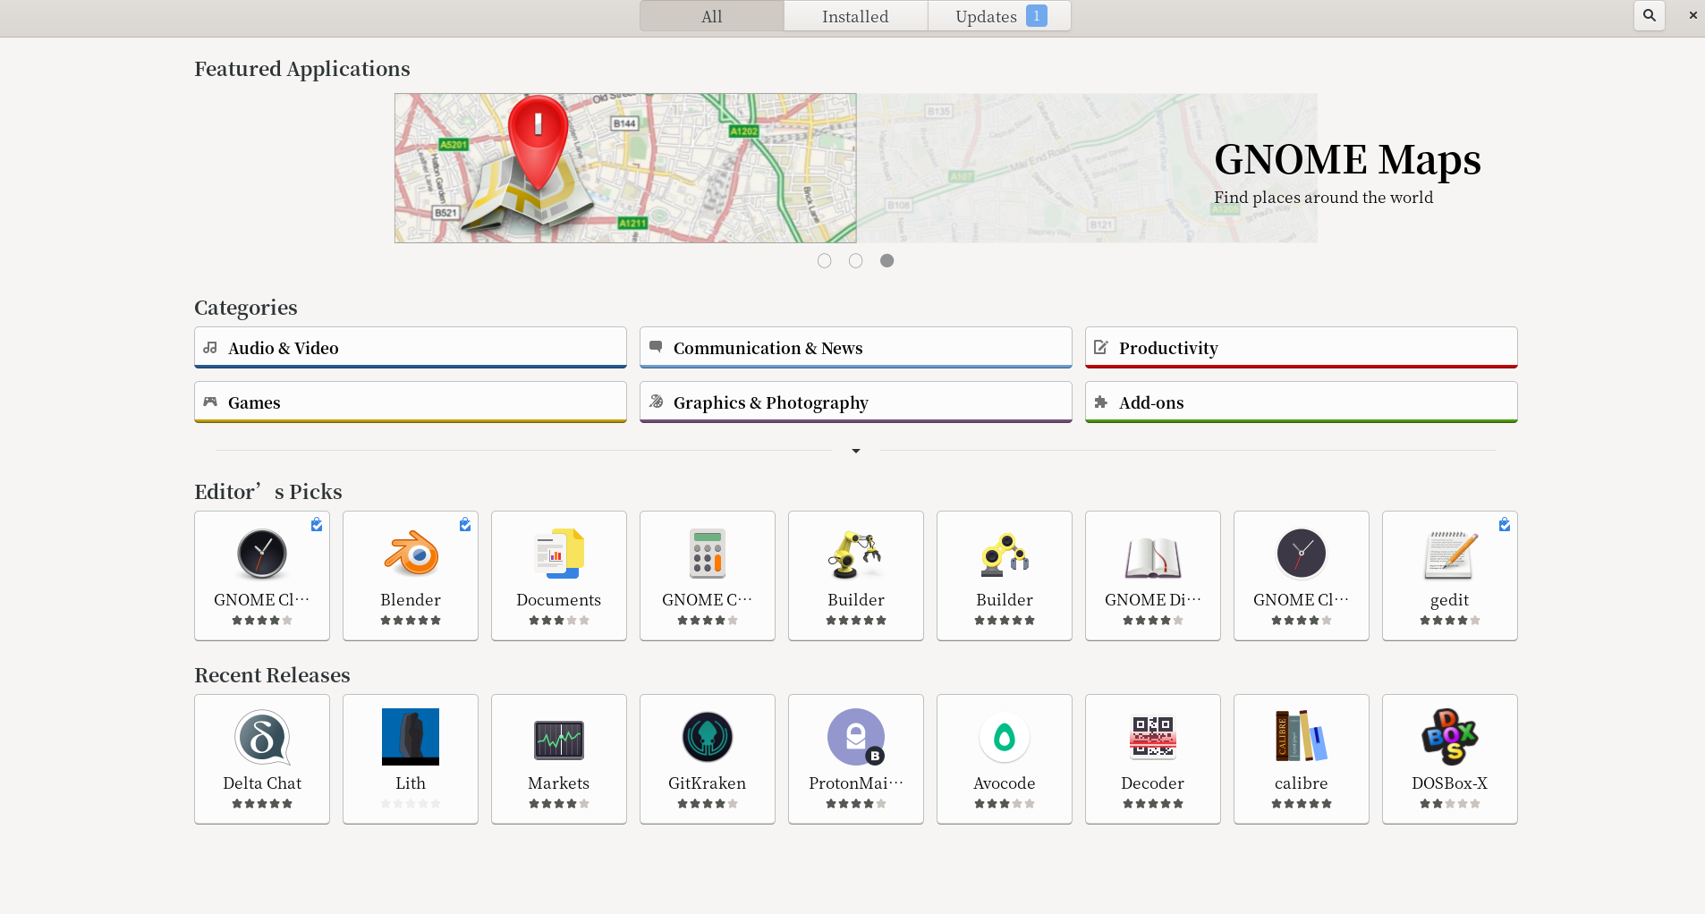Switch to the Installed tab
1705x914 pixels.
pyautogui.click(x=854, y=16)
